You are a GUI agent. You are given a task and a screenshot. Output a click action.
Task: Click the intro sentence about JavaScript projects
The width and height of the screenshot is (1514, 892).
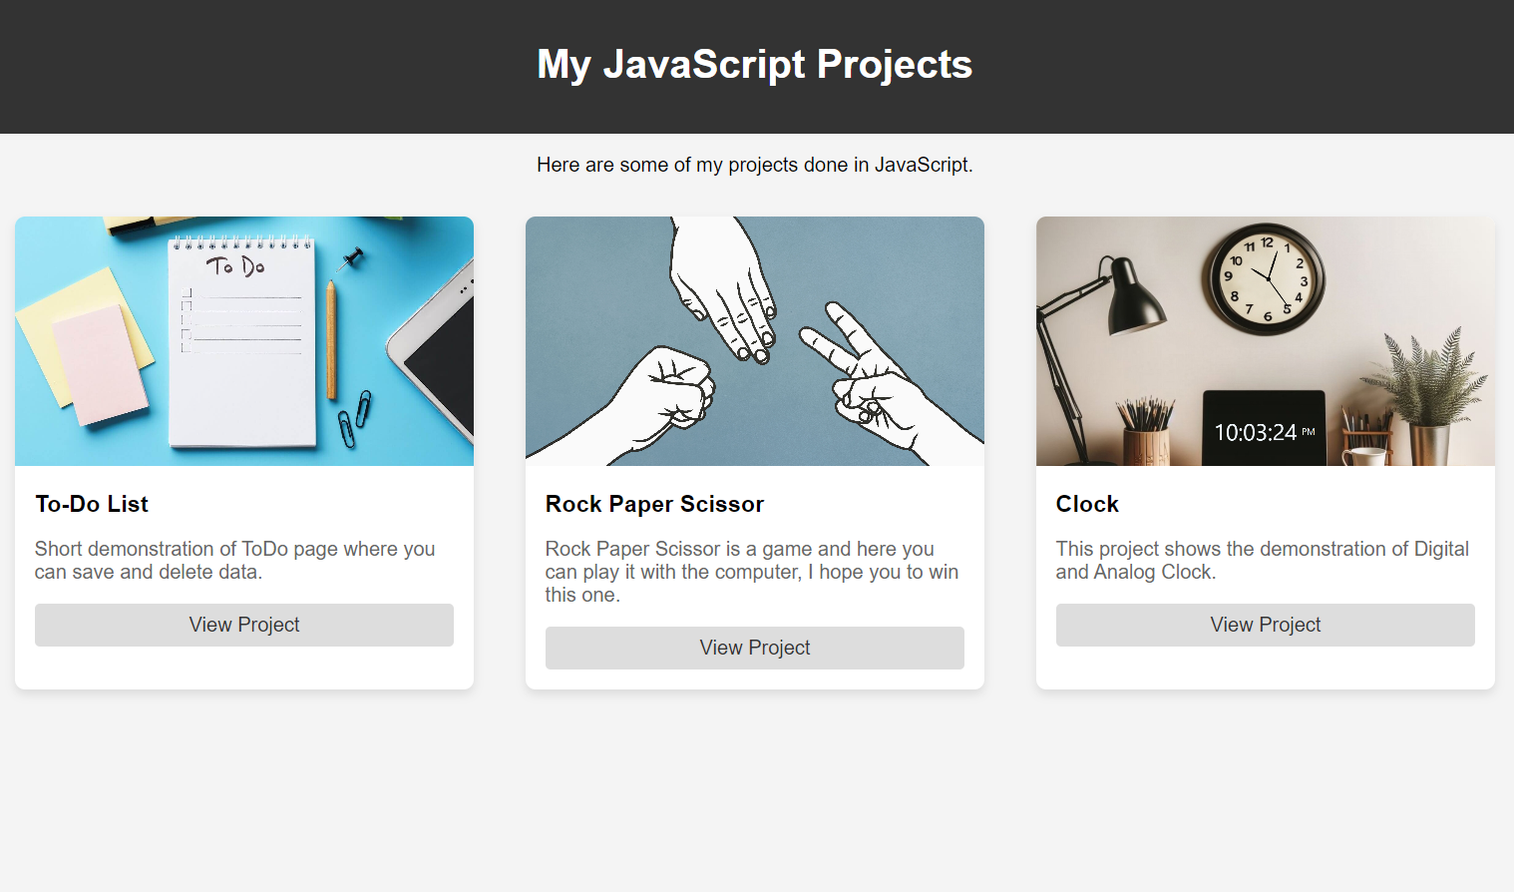[x=755, y=165]
